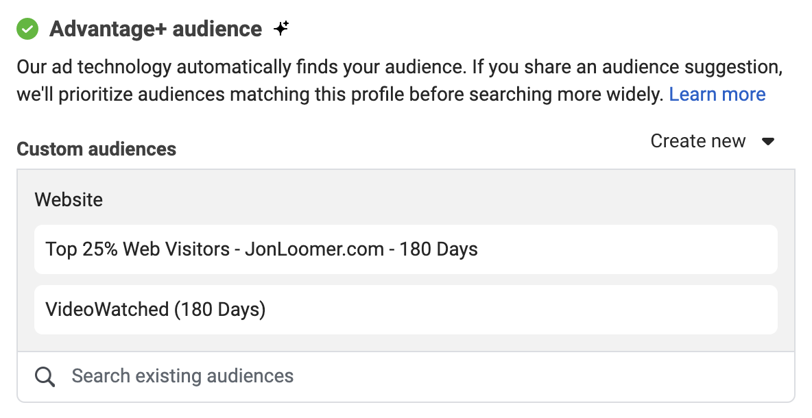The image size is (812, 418).
Task: Click the Custom audiences label
Action: point(96,149)
